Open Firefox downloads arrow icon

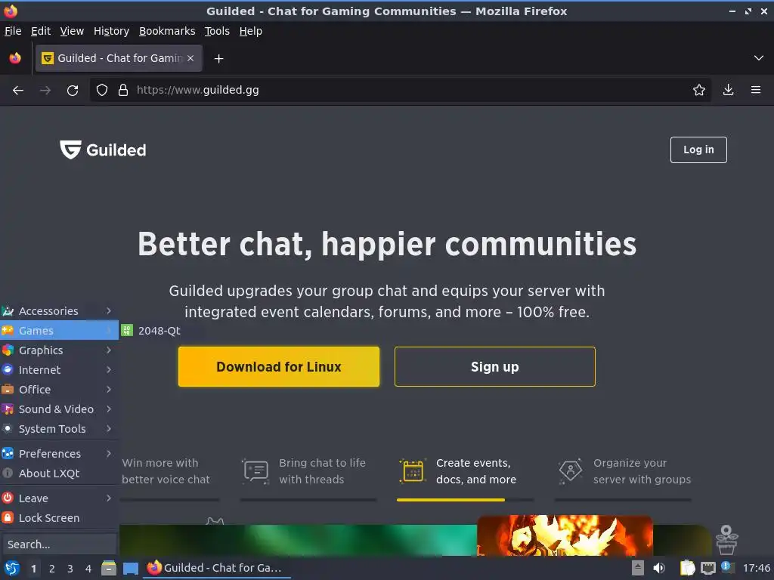click(728, 90)
